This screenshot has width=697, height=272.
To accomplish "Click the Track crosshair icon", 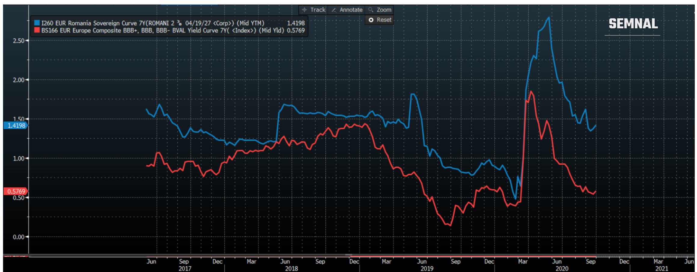I will (x=304, y=10).
